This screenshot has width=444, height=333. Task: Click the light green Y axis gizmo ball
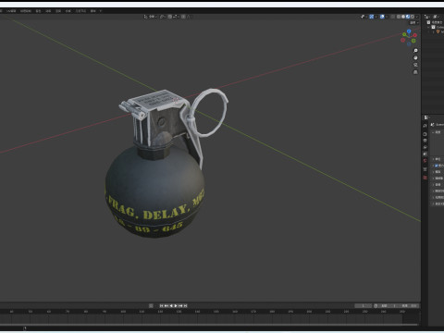tap(404, 34)
